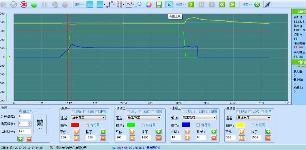Select the screenshot tool arrow icon

[x=169, y=4]
